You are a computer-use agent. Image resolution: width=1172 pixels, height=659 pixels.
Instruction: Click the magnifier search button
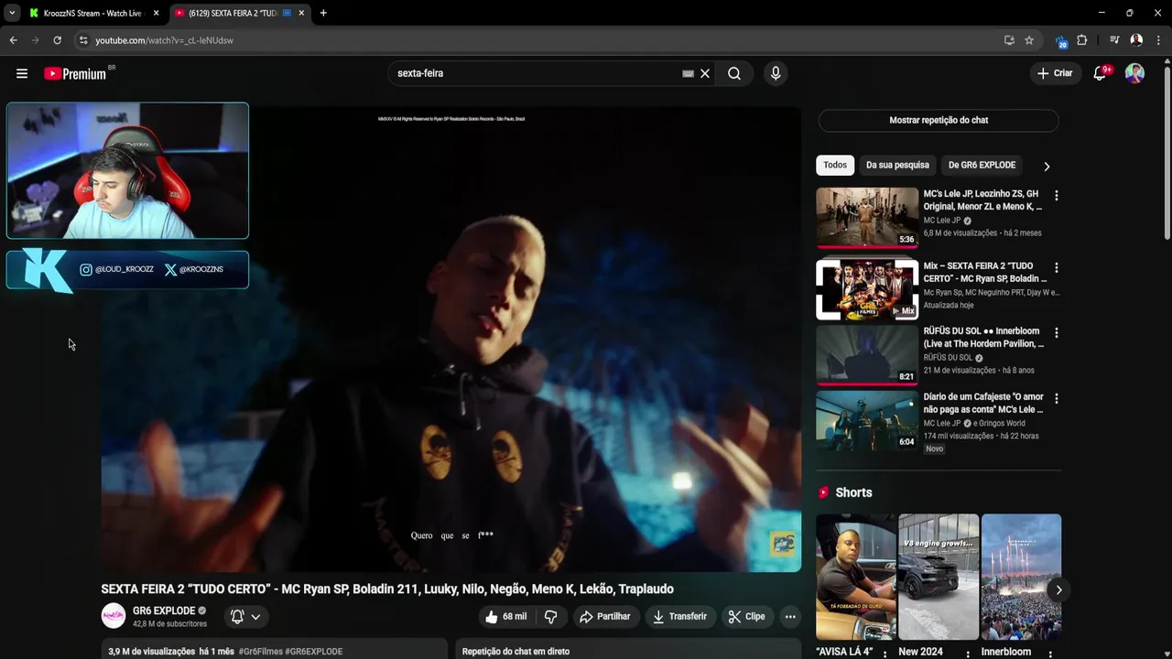tap(734, 73)
